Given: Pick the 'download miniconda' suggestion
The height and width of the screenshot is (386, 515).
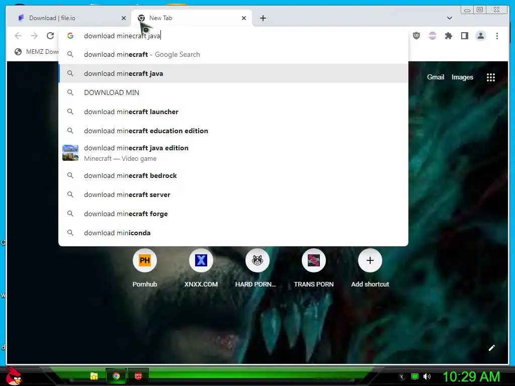Looking at the screenshot, I should (x=233, y=233).
